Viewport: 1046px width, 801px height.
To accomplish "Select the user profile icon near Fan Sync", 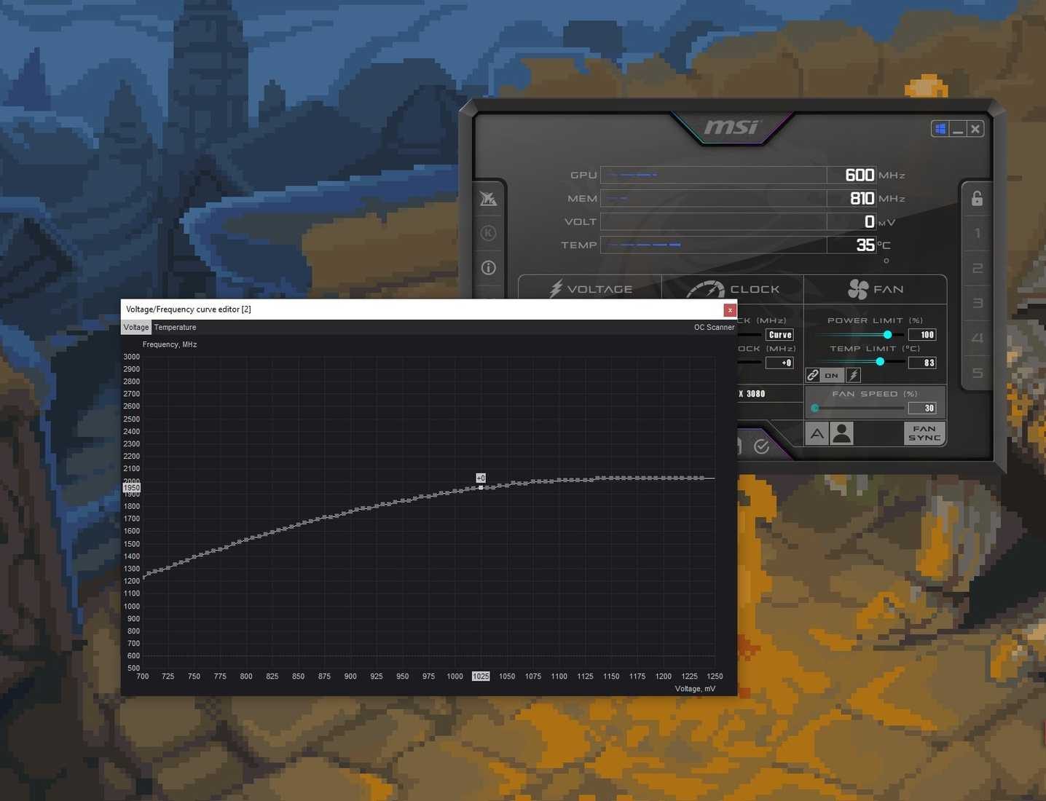I will 842,433.
